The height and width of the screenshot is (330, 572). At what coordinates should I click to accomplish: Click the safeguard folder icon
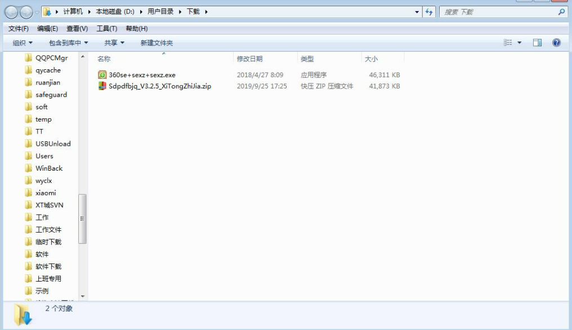tap(29, 95)
